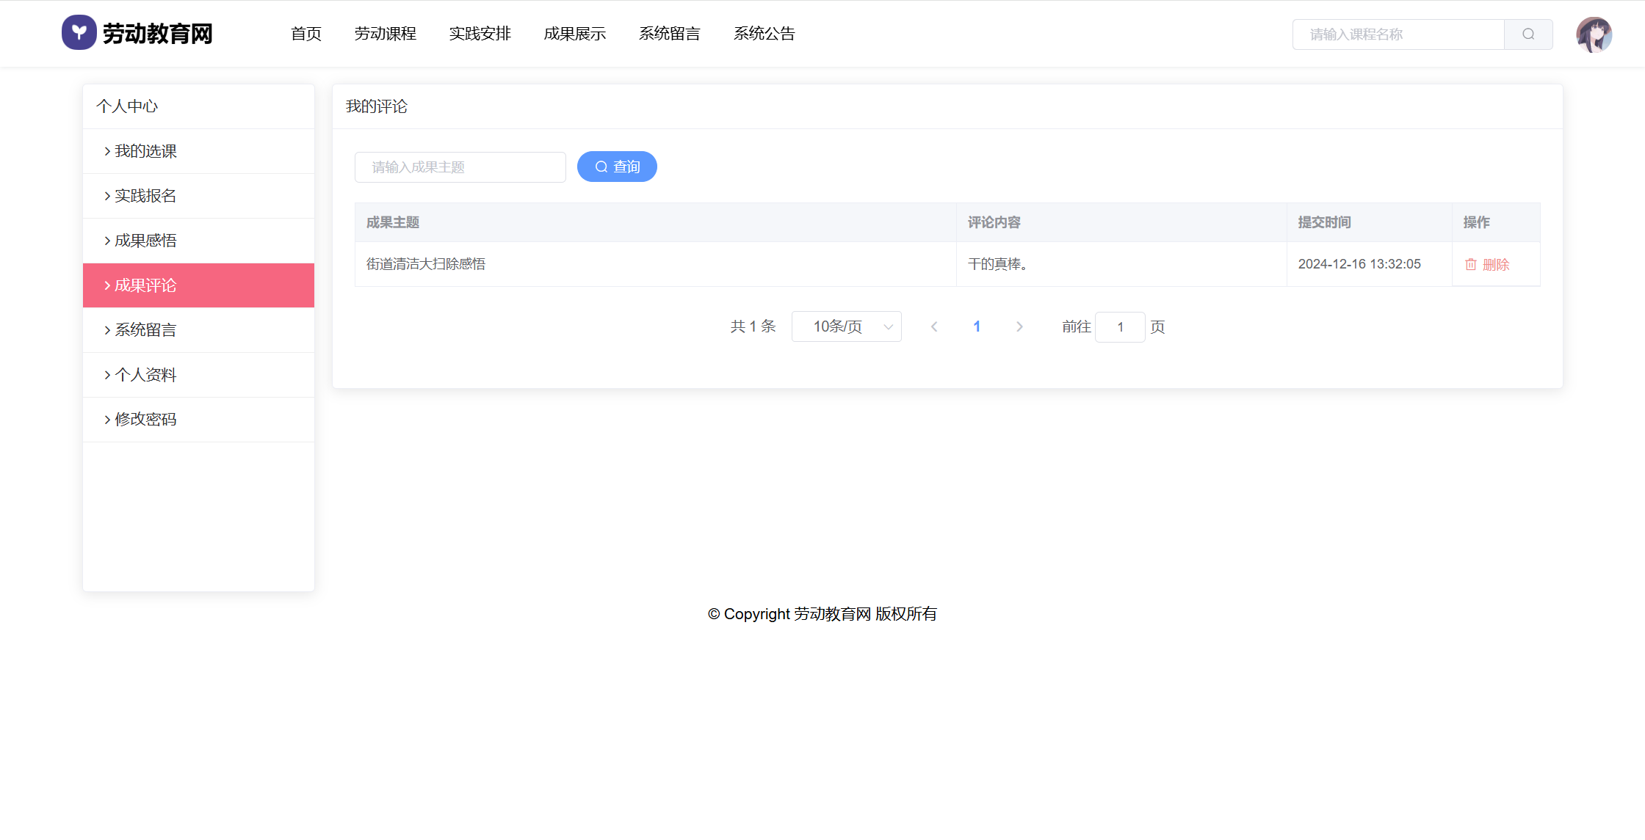
Task: Open the 10条/页 page size dropdown
Action: [x=846, y=327]
